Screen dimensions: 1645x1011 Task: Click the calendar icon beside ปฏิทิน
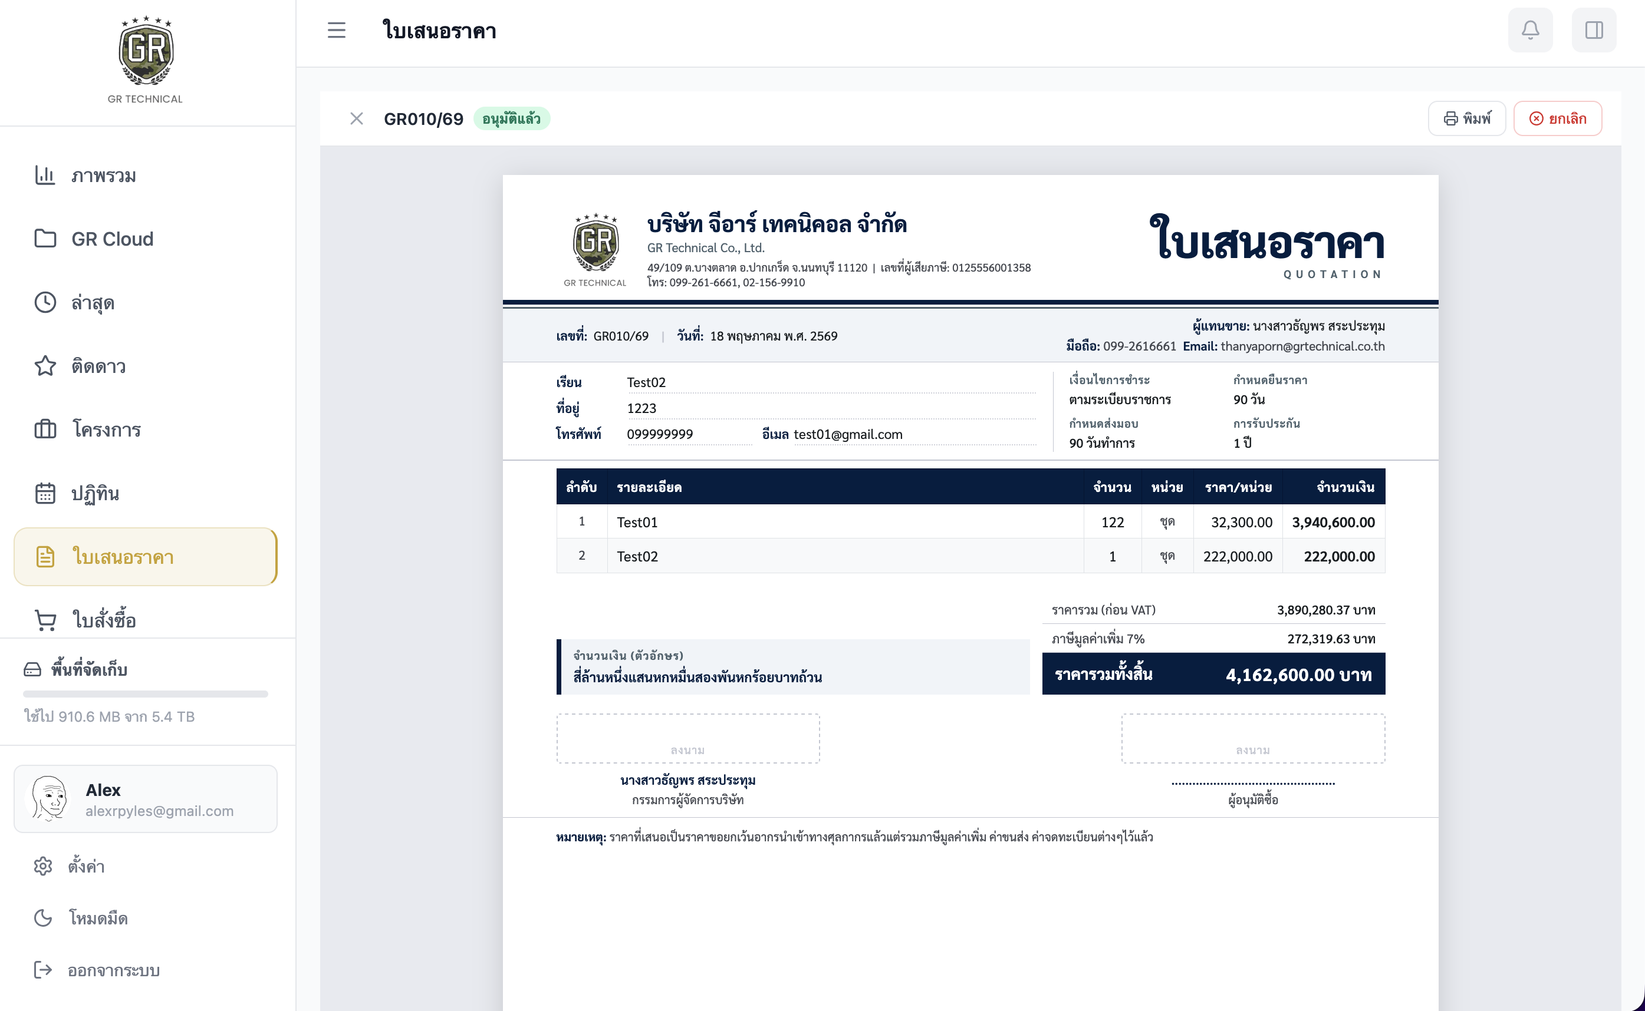point(45,494)
